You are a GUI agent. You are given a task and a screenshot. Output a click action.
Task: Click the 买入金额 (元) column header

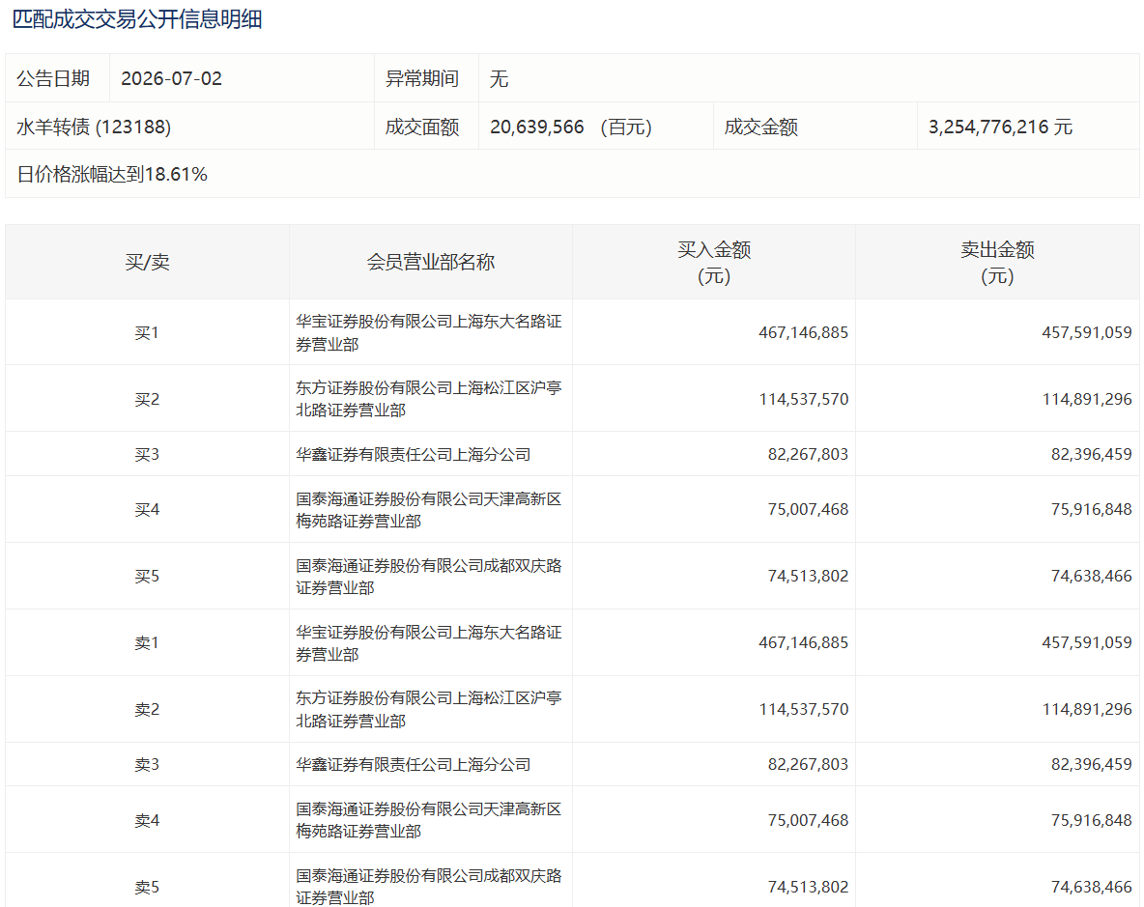click(713, 263)
